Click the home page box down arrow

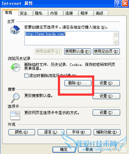(x=115, y=42)
